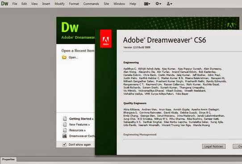Open the Insert menu
This screenshot has height=164, width=242.
[x=46, y=4]
